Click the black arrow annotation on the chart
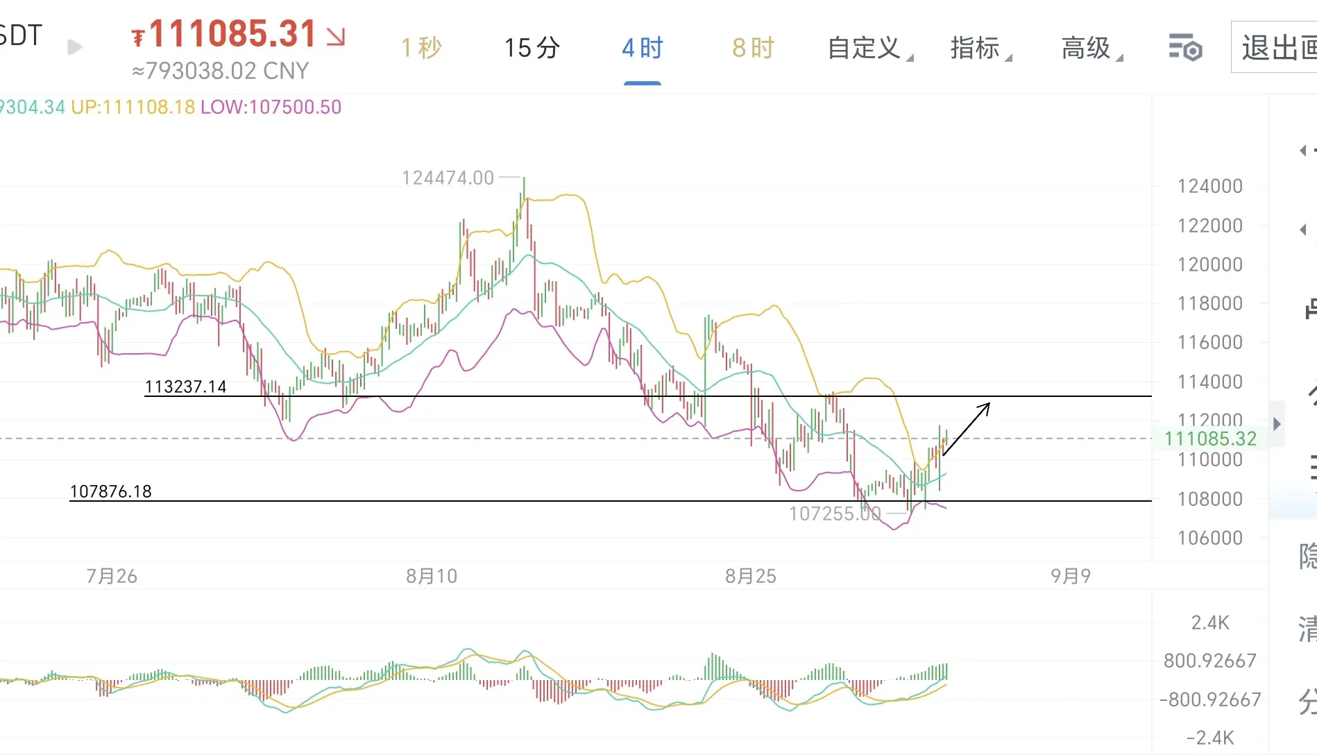 tap(966, 429)
